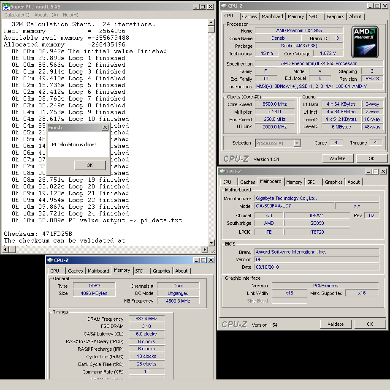Click the Link Width x16 field
The image size is (390, 390).
coord(289,293)
